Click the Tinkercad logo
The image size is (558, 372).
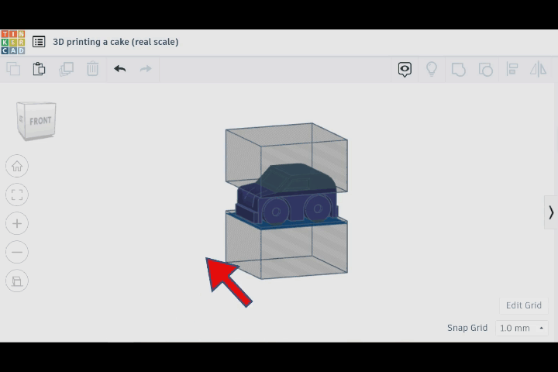(x=13, y=42)
